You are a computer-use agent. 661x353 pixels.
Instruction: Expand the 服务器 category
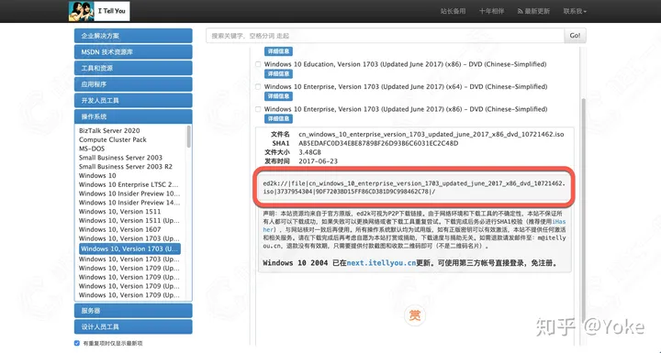pyautogui.click(x=133, y=311)
